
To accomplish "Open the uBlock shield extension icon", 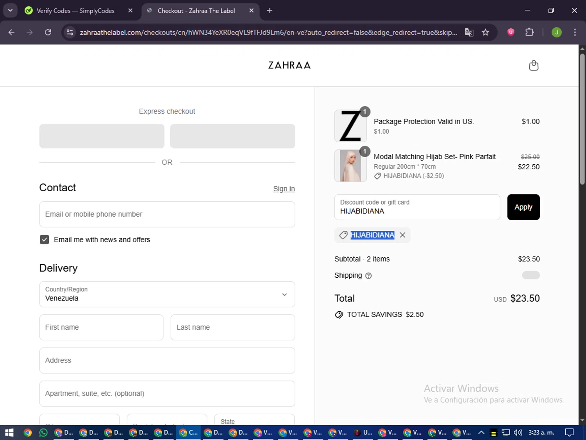I will point(511,32).
